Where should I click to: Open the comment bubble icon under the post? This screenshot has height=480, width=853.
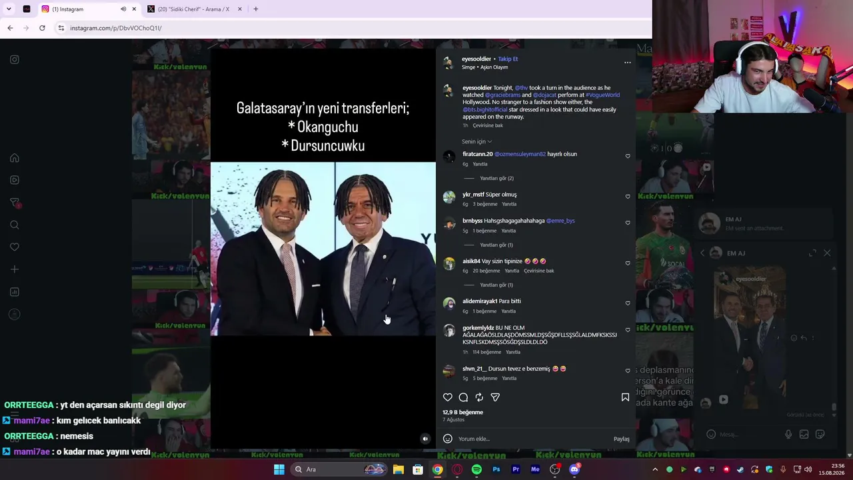click(463, 397)
